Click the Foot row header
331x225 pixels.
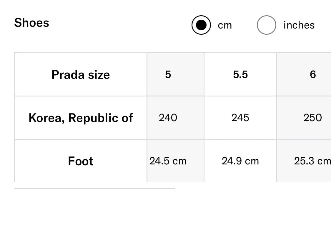81,161
